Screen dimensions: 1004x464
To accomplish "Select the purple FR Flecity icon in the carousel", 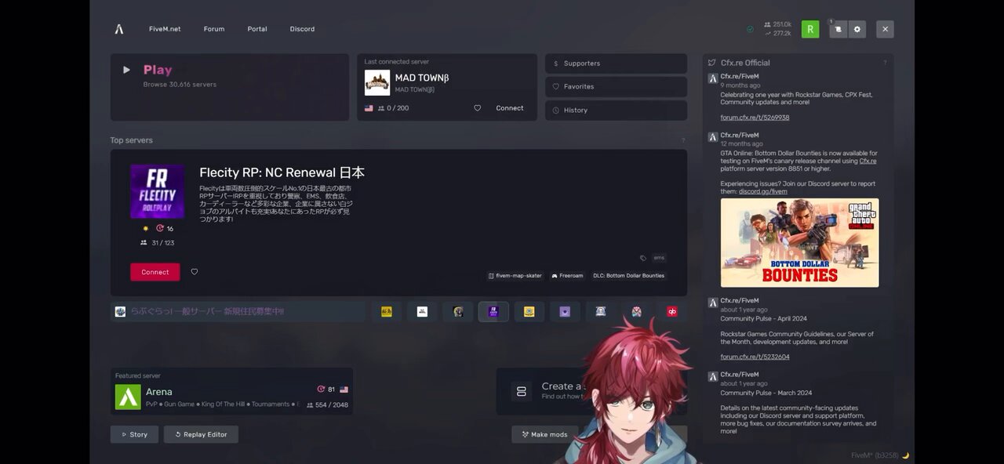I will 493,311.
